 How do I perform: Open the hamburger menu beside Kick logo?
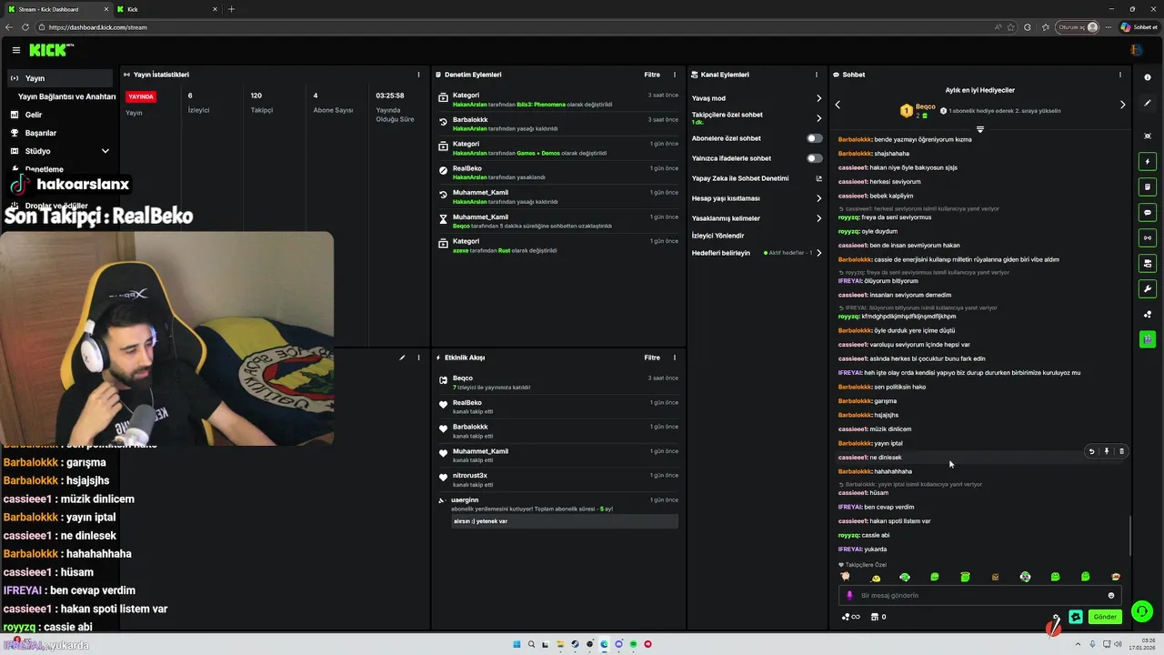click(x=15, y=50)
